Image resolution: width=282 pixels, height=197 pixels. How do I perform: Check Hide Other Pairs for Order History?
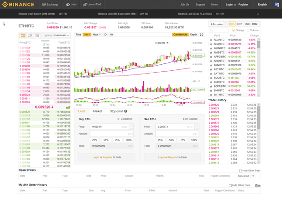(230, 185)
